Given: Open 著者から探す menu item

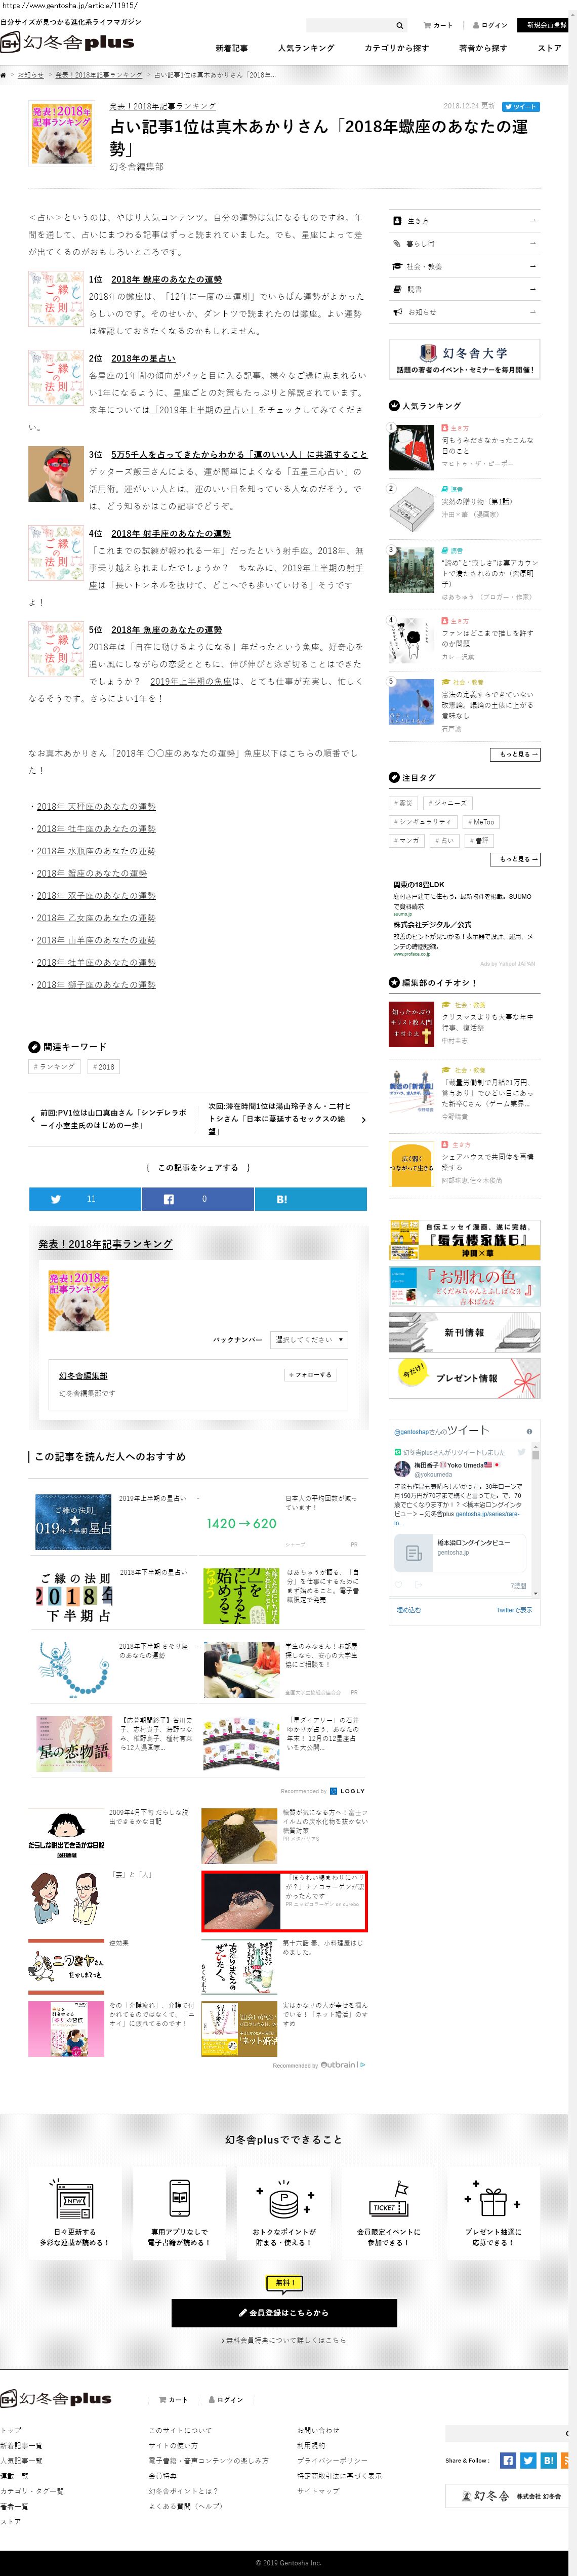Looking at the screenshot, I should pos(482,47).
